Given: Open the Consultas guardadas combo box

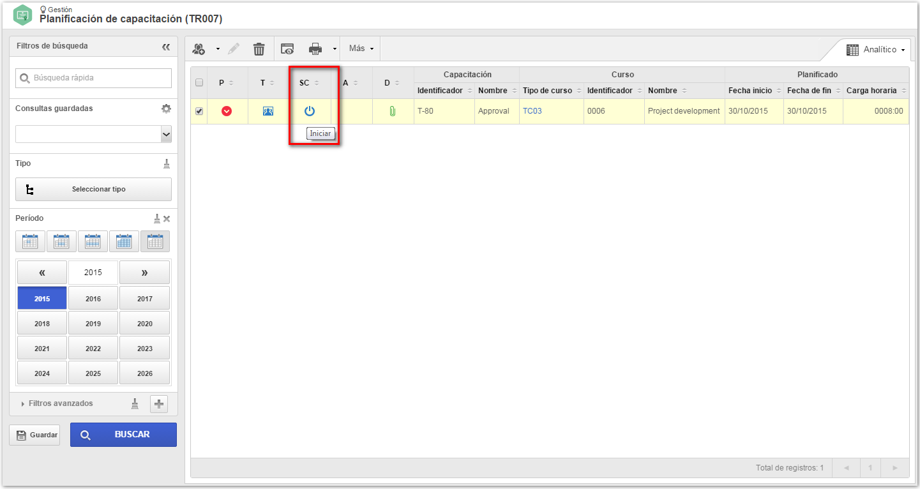Looking at the screenshot, I should 93,133.
